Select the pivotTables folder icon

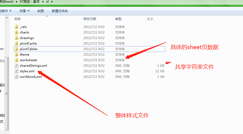click(17, 49)
